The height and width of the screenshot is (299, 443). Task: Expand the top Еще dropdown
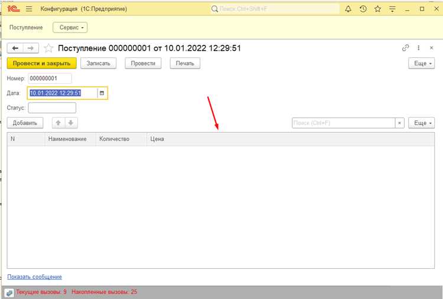(421, 63)
